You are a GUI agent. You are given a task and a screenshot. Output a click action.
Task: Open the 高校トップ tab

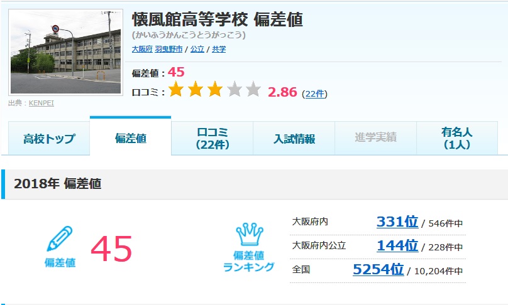point(49,139)
